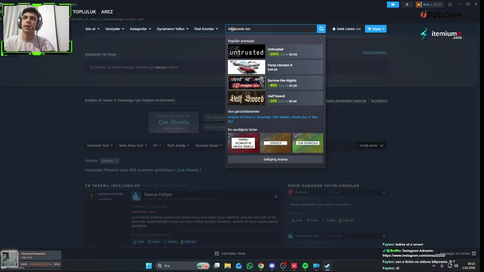Choose Önemli Seçimler ve Hikâye Temelli genre
Viewport: 484px width, 272px height.
(x=243, y=143)
